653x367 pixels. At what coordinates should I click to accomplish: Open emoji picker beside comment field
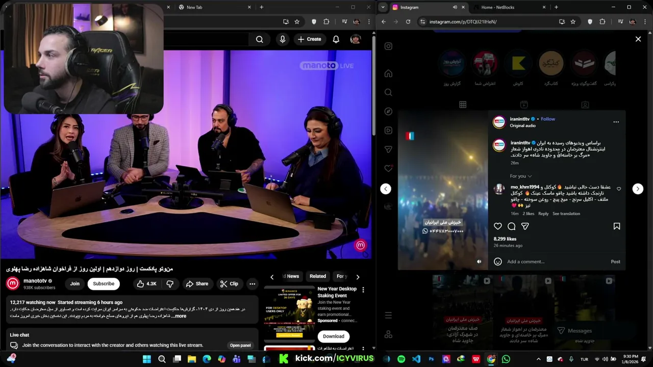click(x=498, y=261)
